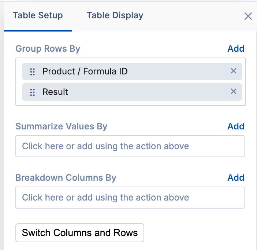The image size is (257, 250).
Task: Open the Table Display tab
Action: click(115, 16)
